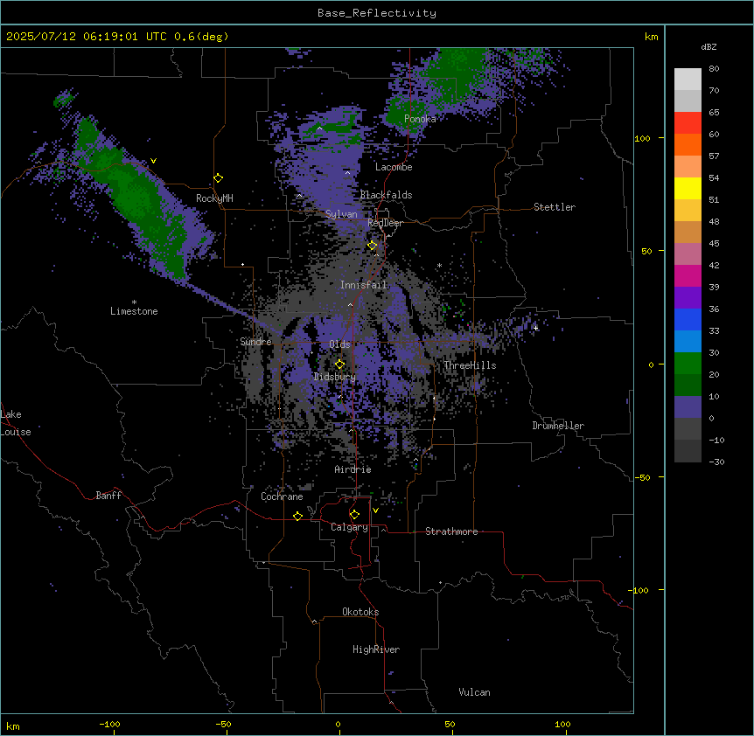Click the Innisfail label
Viewport: 754px width, 736px height.
(x=363, y=285)
